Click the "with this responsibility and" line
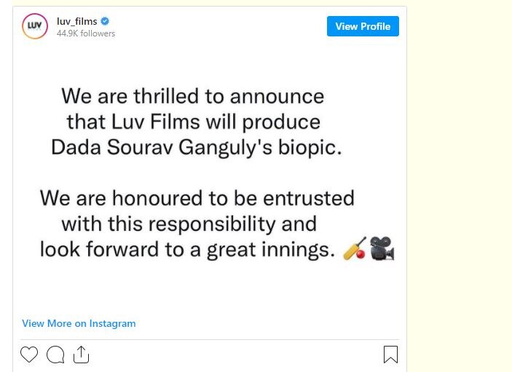Image resolution: width=512 pixels, height=372 pixels. [189, 223]
